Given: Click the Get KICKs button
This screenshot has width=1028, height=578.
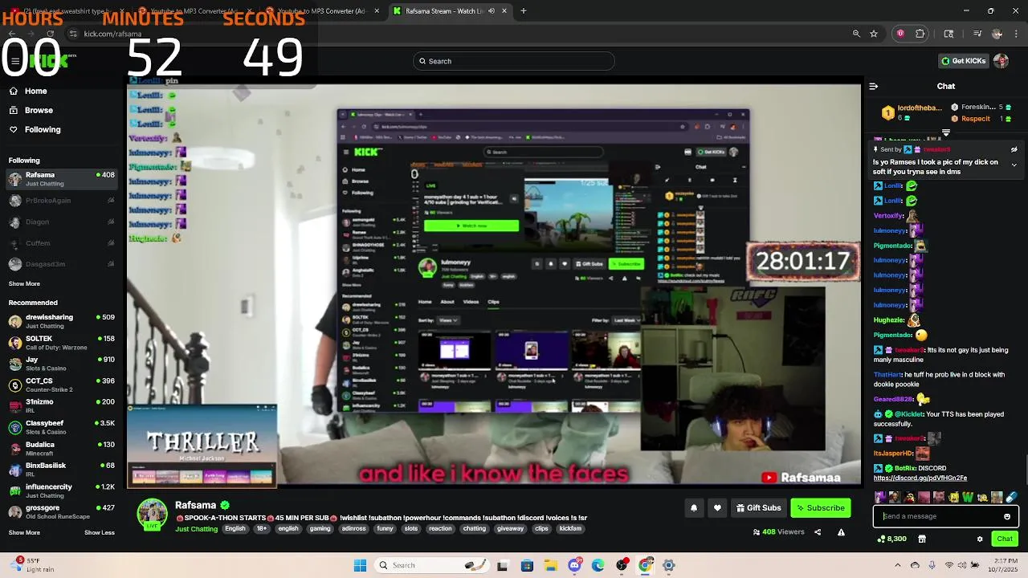Looking at the screenshot, I should pos(964,61).
